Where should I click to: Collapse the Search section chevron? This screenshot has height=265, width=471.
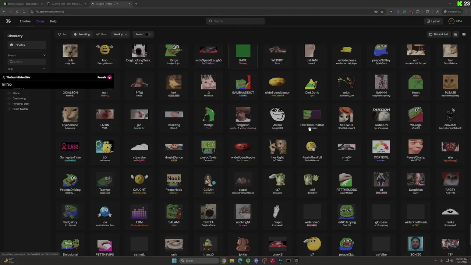(x=44, y=55)
